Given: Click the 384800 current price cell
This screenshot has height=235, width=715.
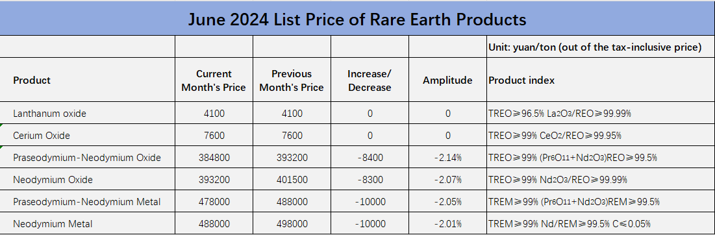Looking at the screenshot, I should point(214,158).
